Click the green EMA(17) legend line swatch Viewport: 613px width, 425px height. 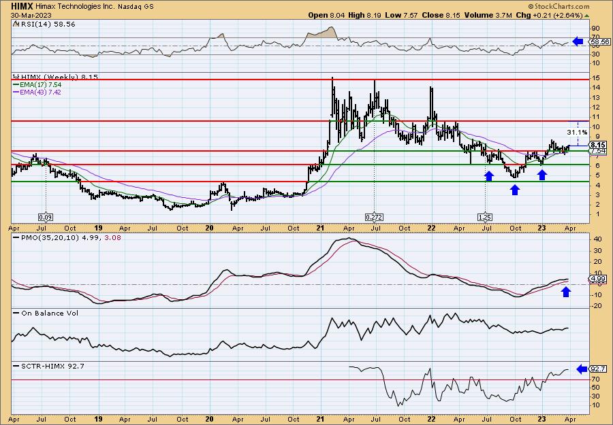[16, 85]
